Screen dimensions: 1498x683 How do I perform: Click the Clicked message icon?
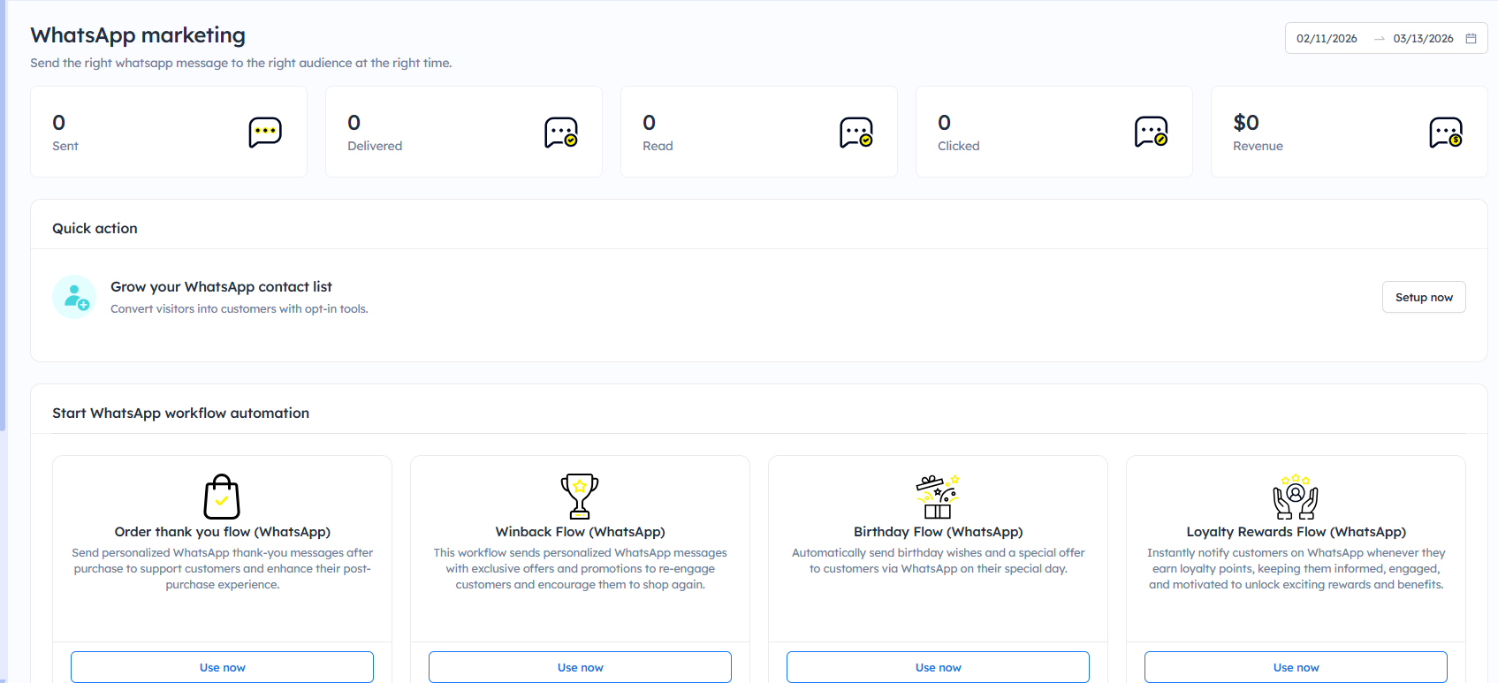pos(1151,132)
